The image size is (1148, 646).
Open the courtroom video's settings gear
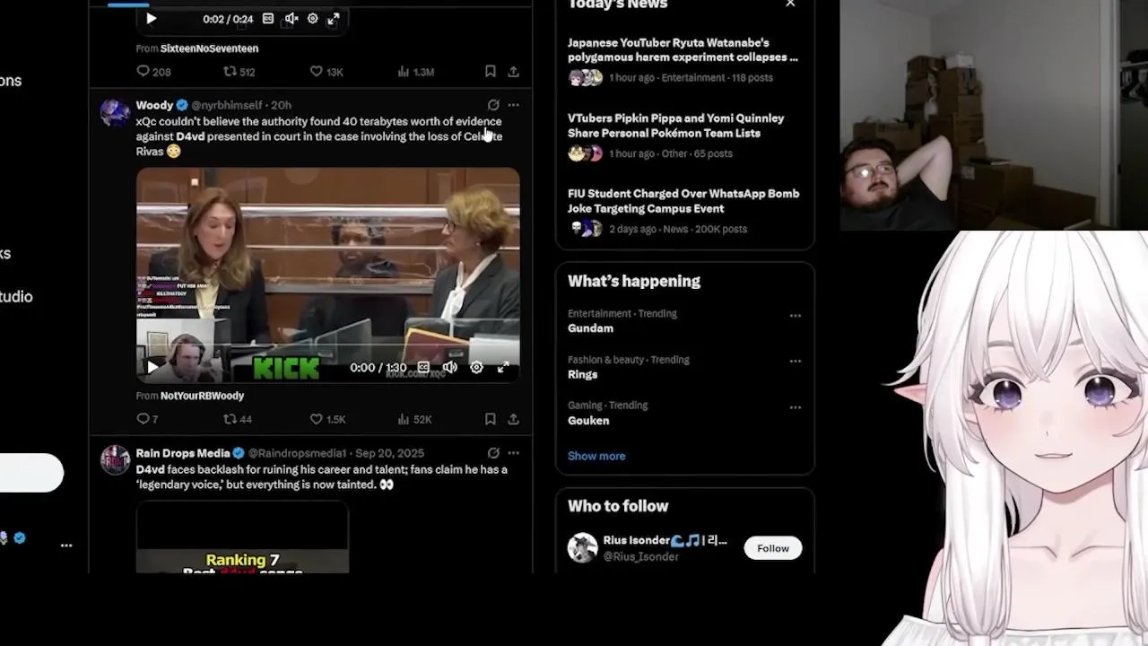coord(476,368)
